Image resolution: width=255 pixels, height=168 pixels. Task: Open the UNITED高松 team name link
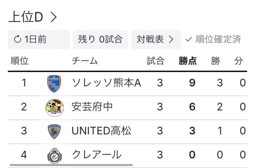[x=101, y=131]
